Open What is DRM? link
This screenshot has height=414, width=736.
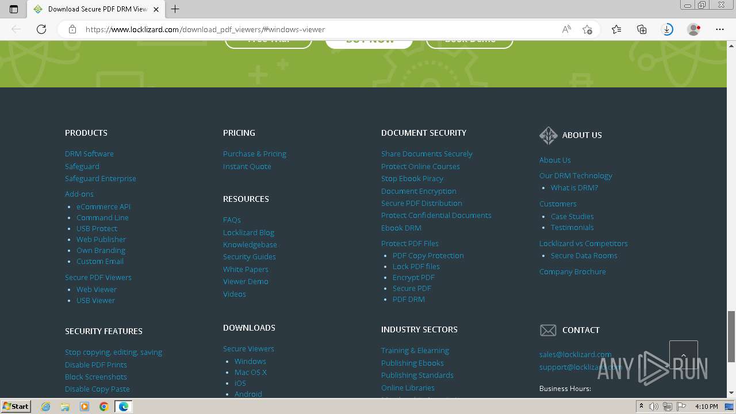click(574, 187)
